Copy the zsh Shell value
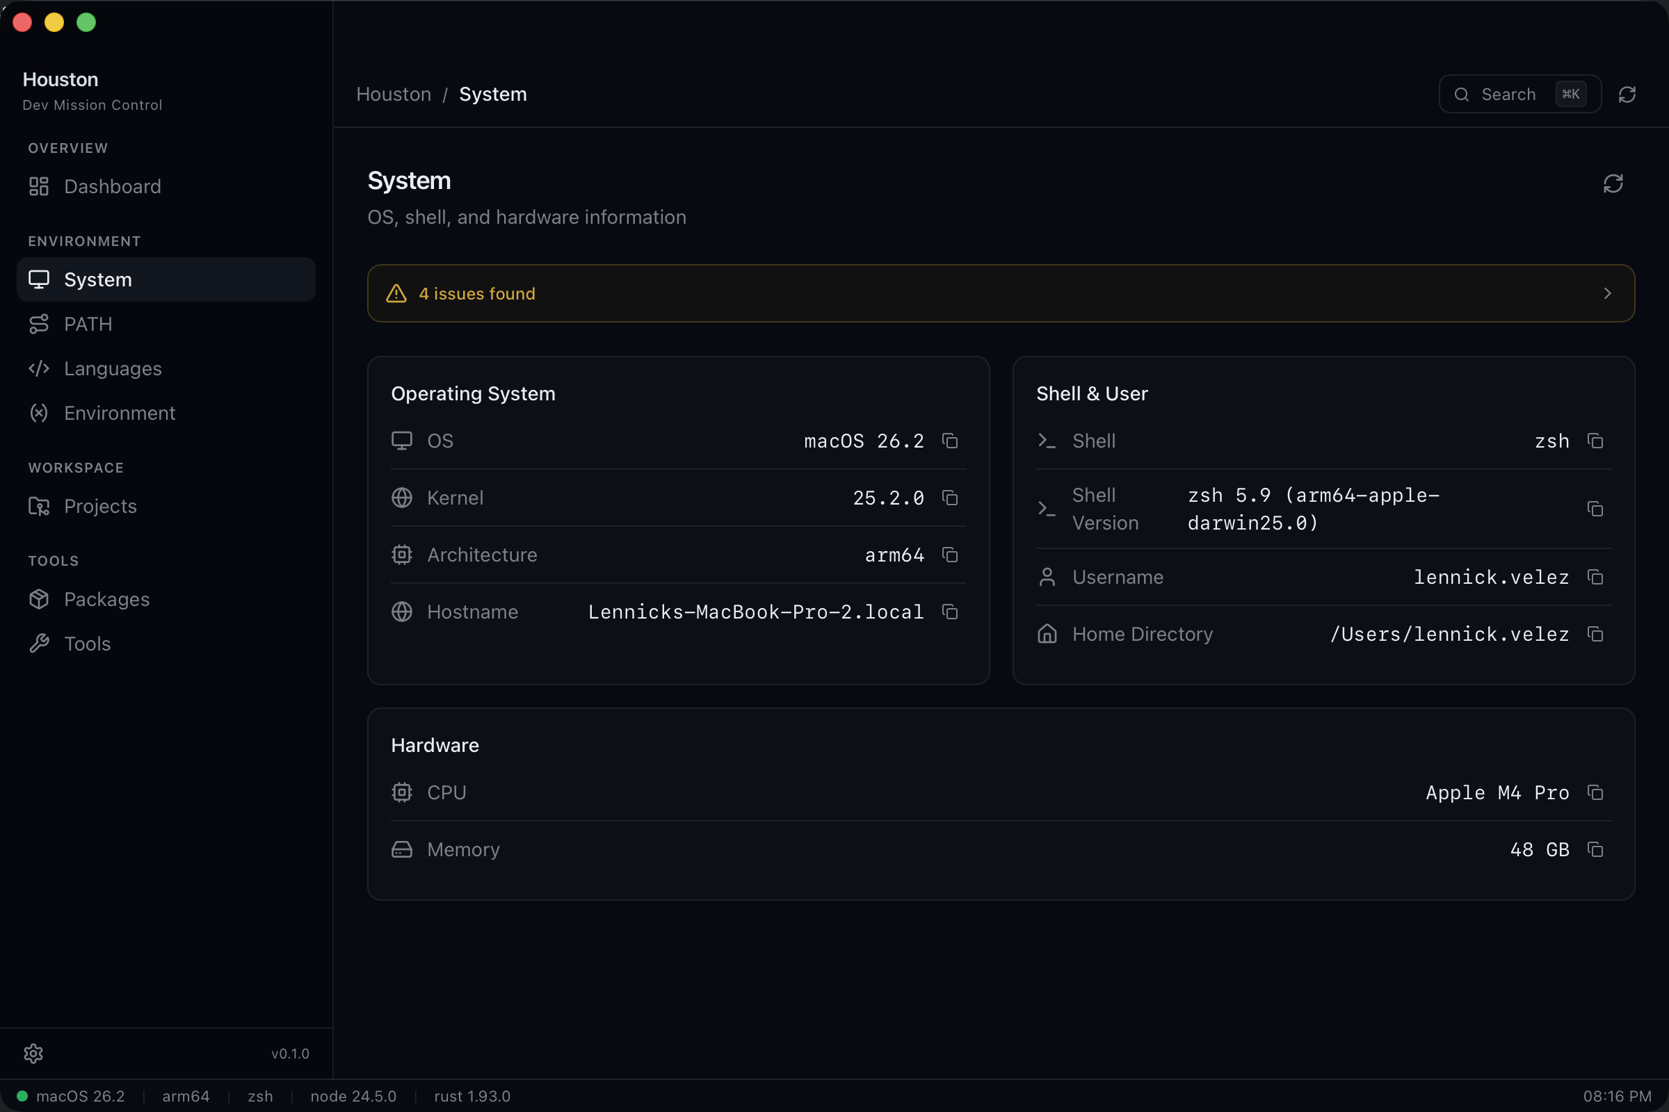The width and height of the screenshot is (1669, 1112). [1595, 441]
